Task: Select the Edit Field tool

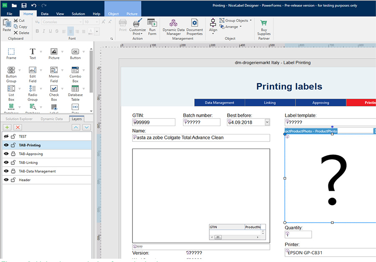Action: pyautogui.click(x=33, y=74)
